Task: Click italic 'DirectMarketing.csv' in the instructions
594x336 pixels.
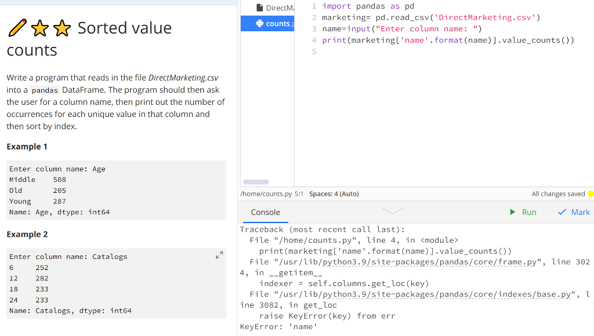Action: pyautogui.click(x=183, y=78)
